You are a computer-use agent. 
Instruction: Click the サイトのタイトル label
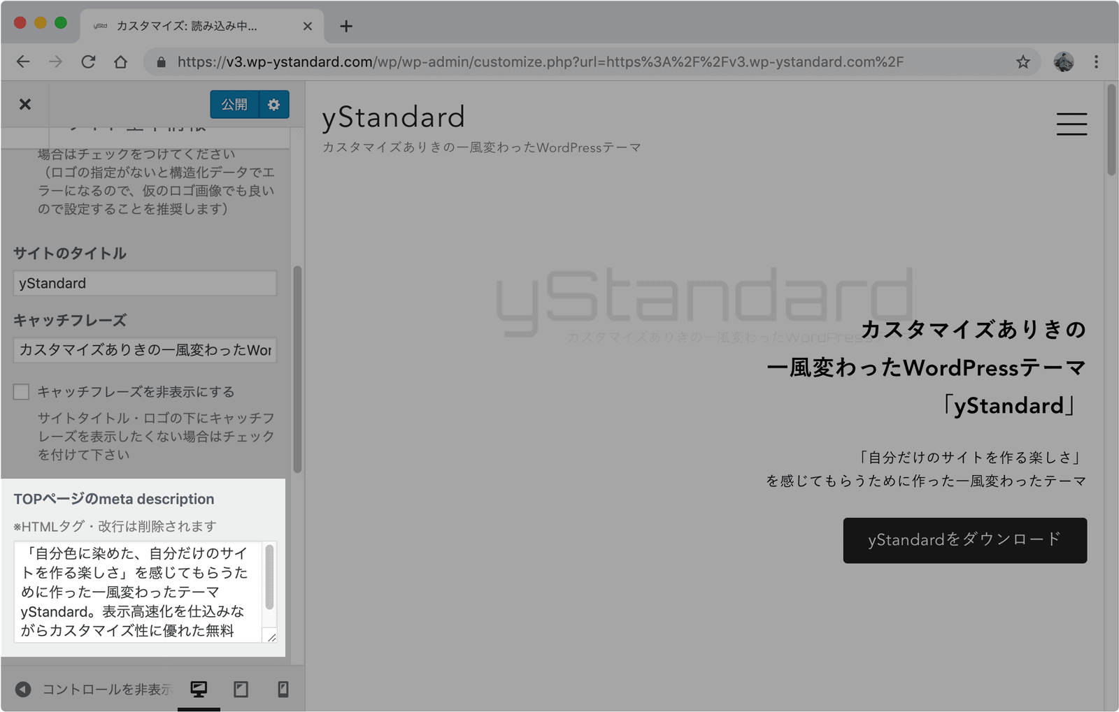coord(70,253)
